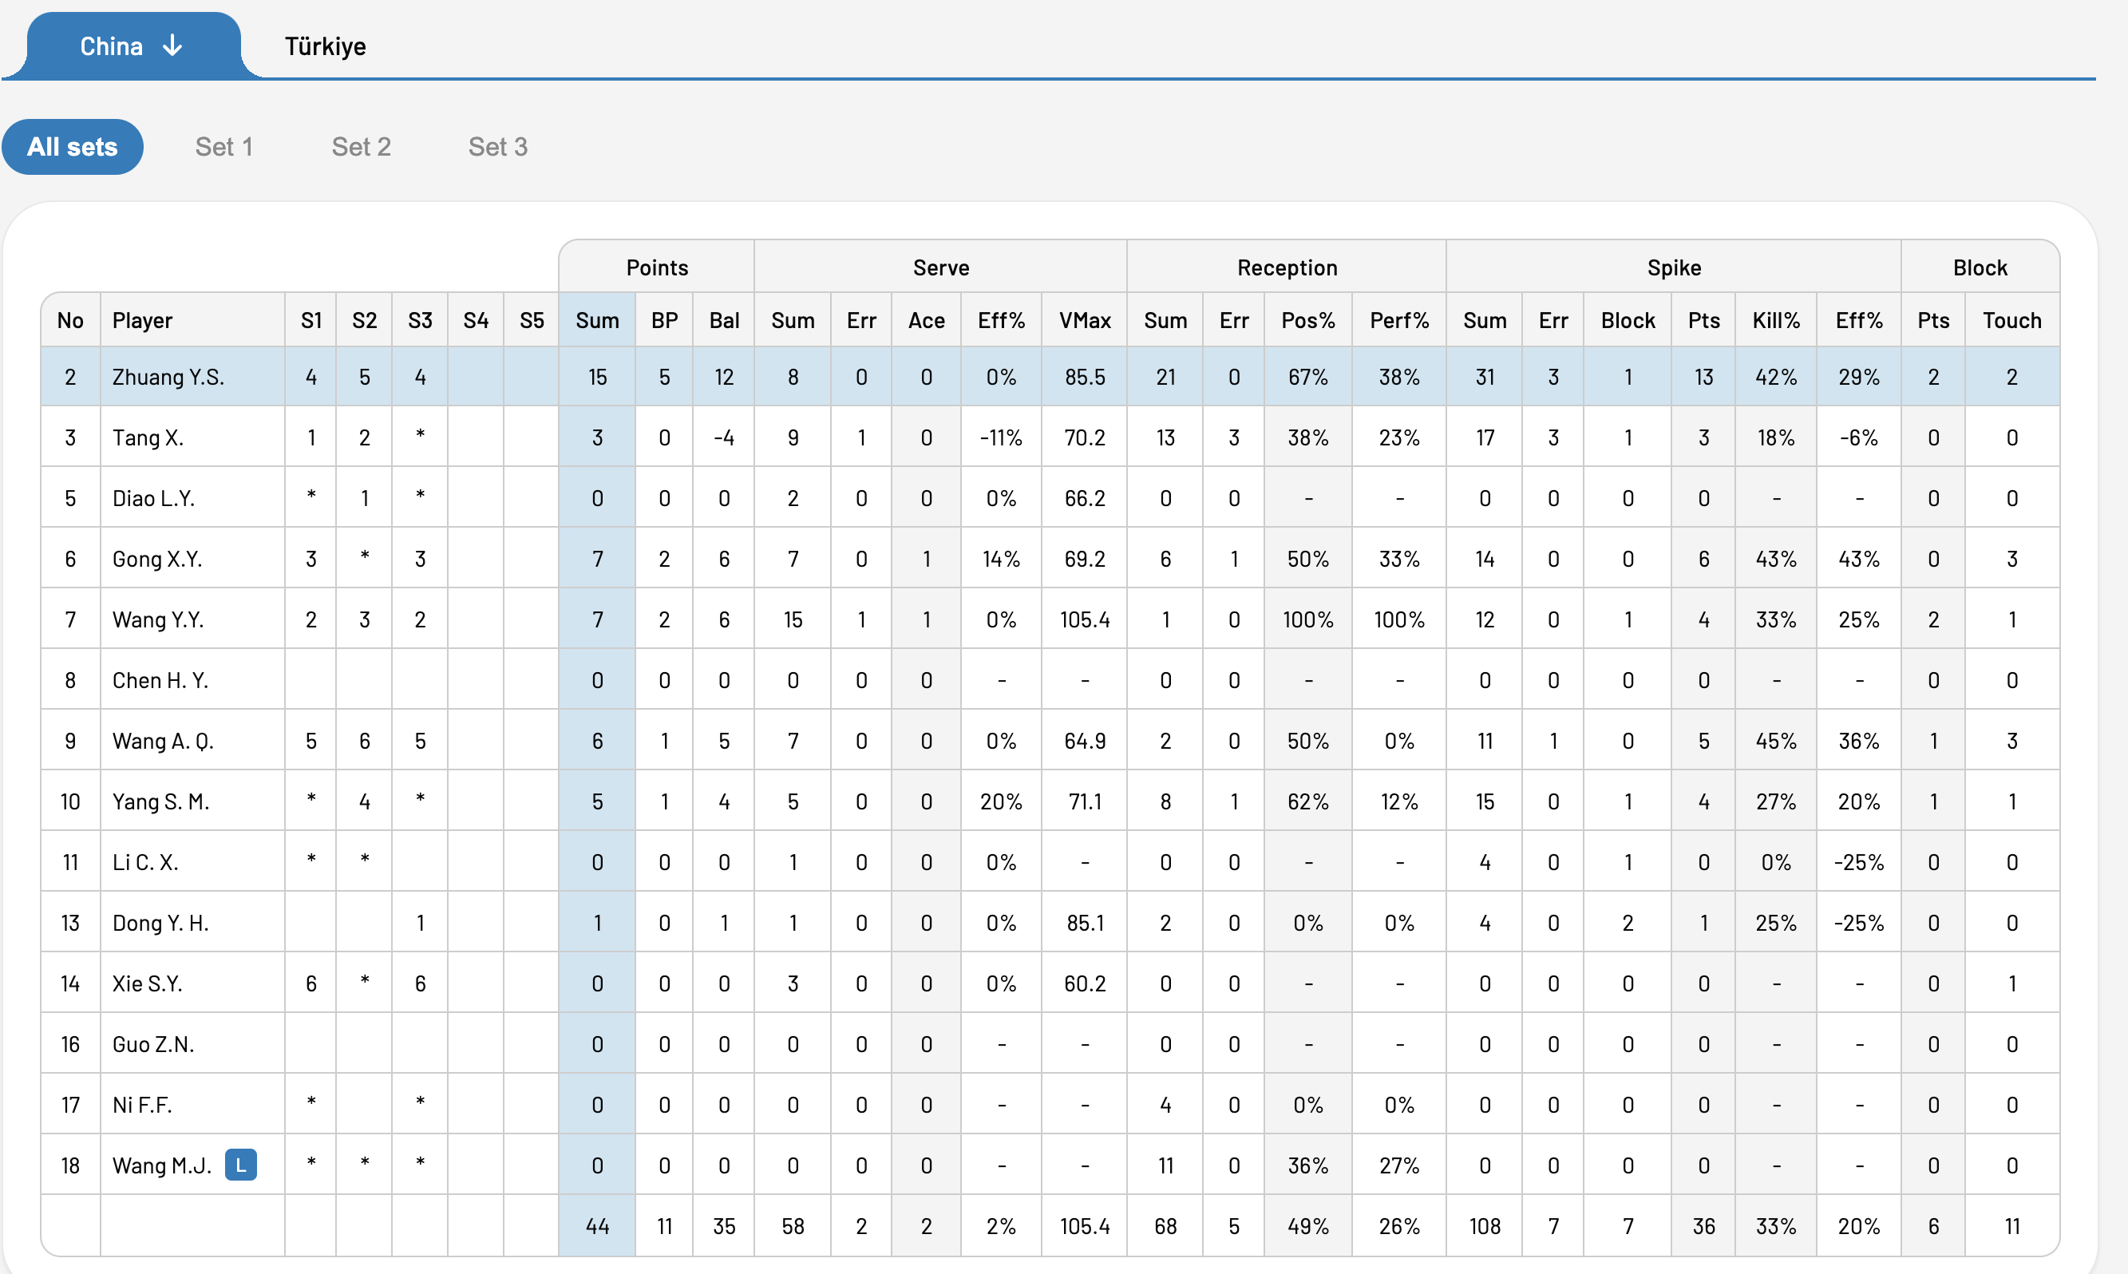The width and height of the screenshot is (2128, 1274).
Task: Select player Diao L.Y.
Action: [x=154, y=499]
